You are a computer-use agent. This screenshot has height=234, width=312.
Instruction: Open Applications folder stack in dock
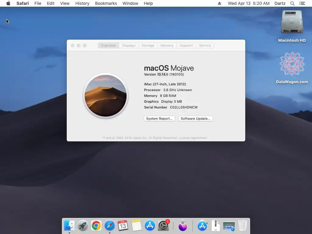(x=202, y=225)
